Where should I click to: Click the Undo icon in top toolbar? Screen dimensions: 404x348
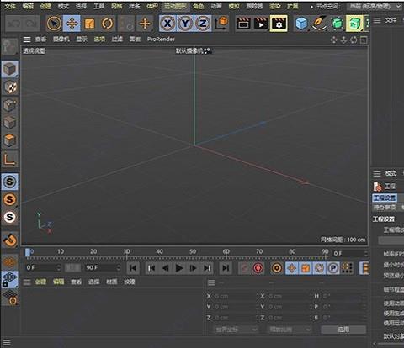pyautogui.click(x=14, y=24)
